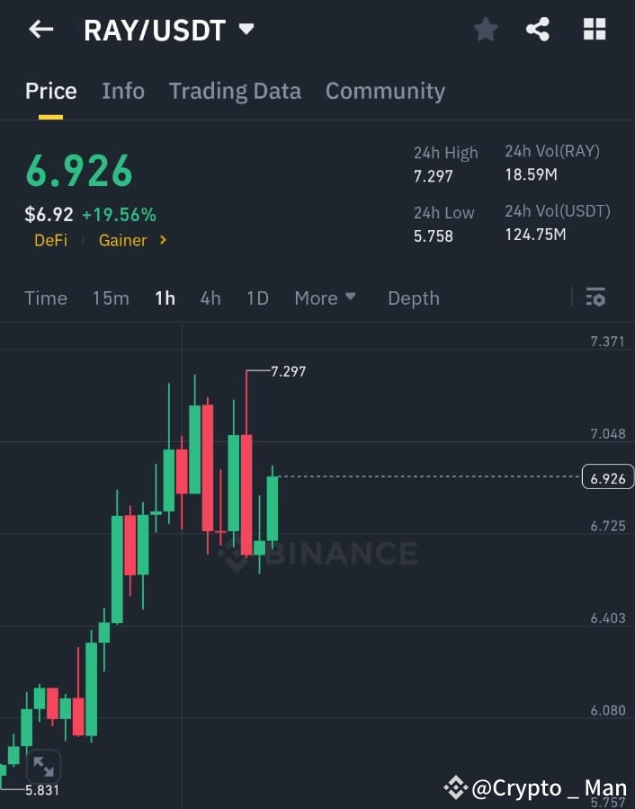635x809 pixels.
Task: Select the current price label 6.926
Action: [x=608, y=477]
